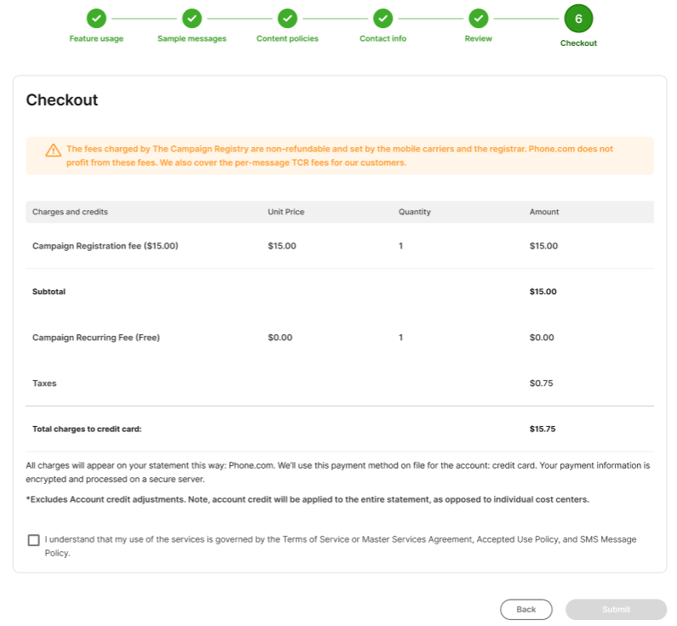
Task: Click the Total charges to credit card row
Action: 87,429
